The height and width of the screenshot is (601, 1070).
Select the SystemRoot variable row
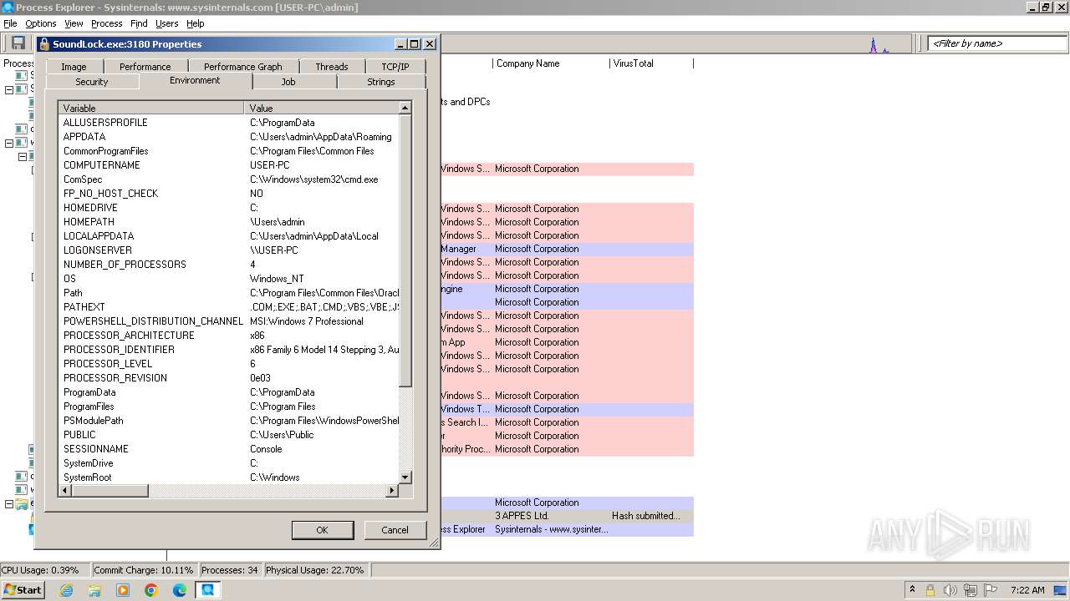pos(228,477)
